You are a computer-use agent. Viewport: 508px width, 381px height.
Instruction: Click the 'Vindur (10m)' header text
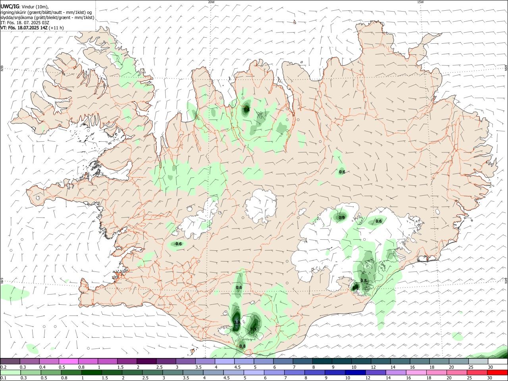pyautogui.click(x=35, y=6)
